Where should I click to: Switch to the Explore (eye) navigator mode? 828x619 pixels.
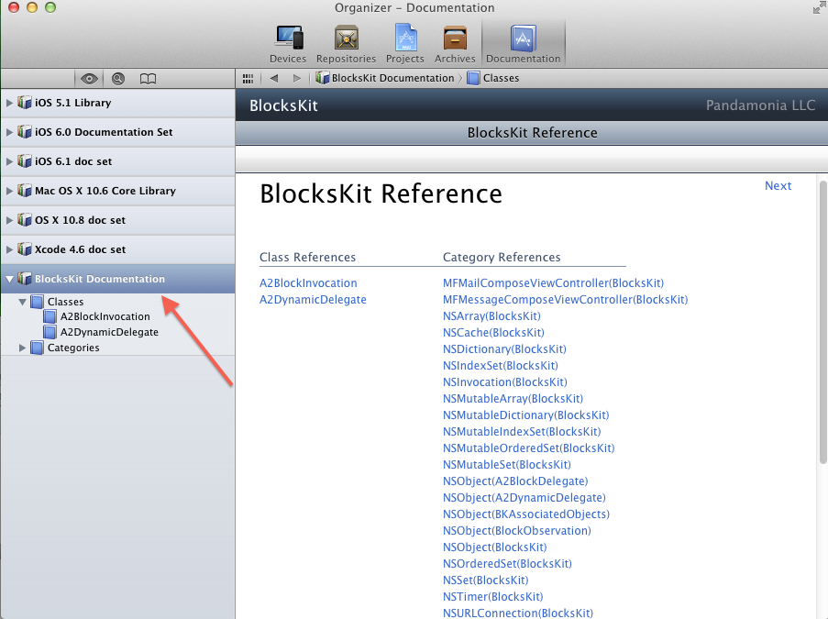click(x=89, y=79)
